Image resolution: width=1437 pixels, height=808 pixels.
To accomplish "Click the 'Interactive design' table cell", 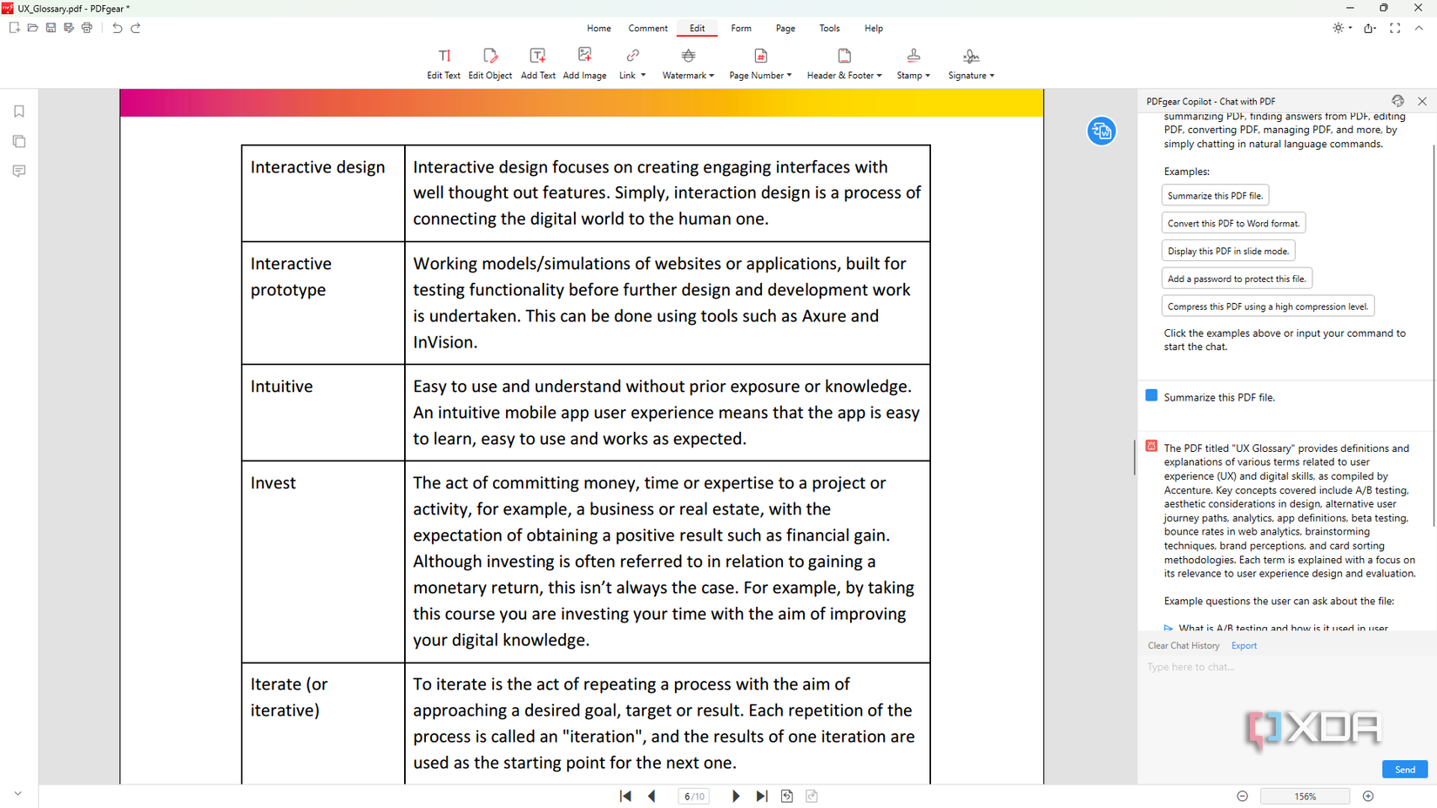I will [323, 193].
